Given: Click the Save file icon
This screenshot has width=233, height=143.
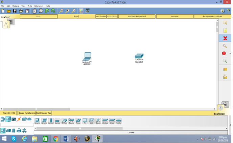Looking at the screenshot, I should (15, 11).
